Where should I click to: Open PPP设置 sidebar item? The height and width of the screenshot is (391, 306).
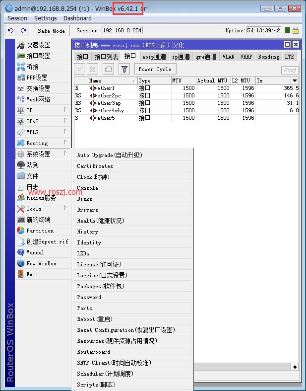click(x=43, y=78)
